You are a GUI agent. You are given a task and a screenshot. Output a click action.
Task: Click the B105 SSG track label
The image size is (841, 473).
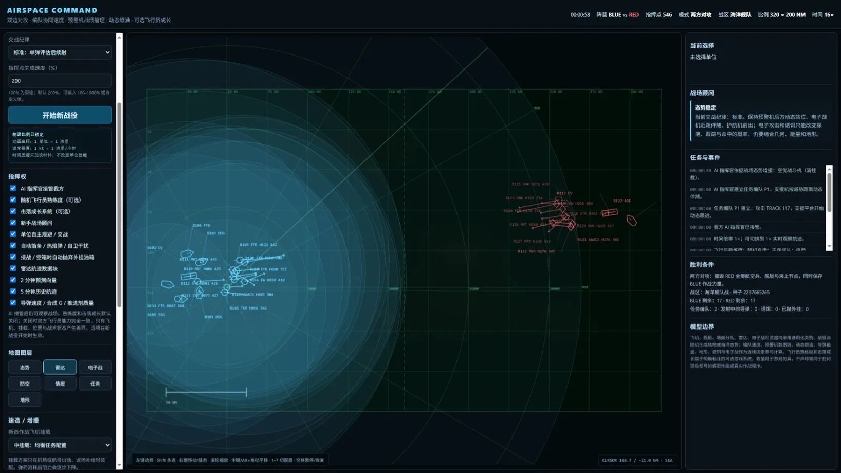click(x=156, y=315)
